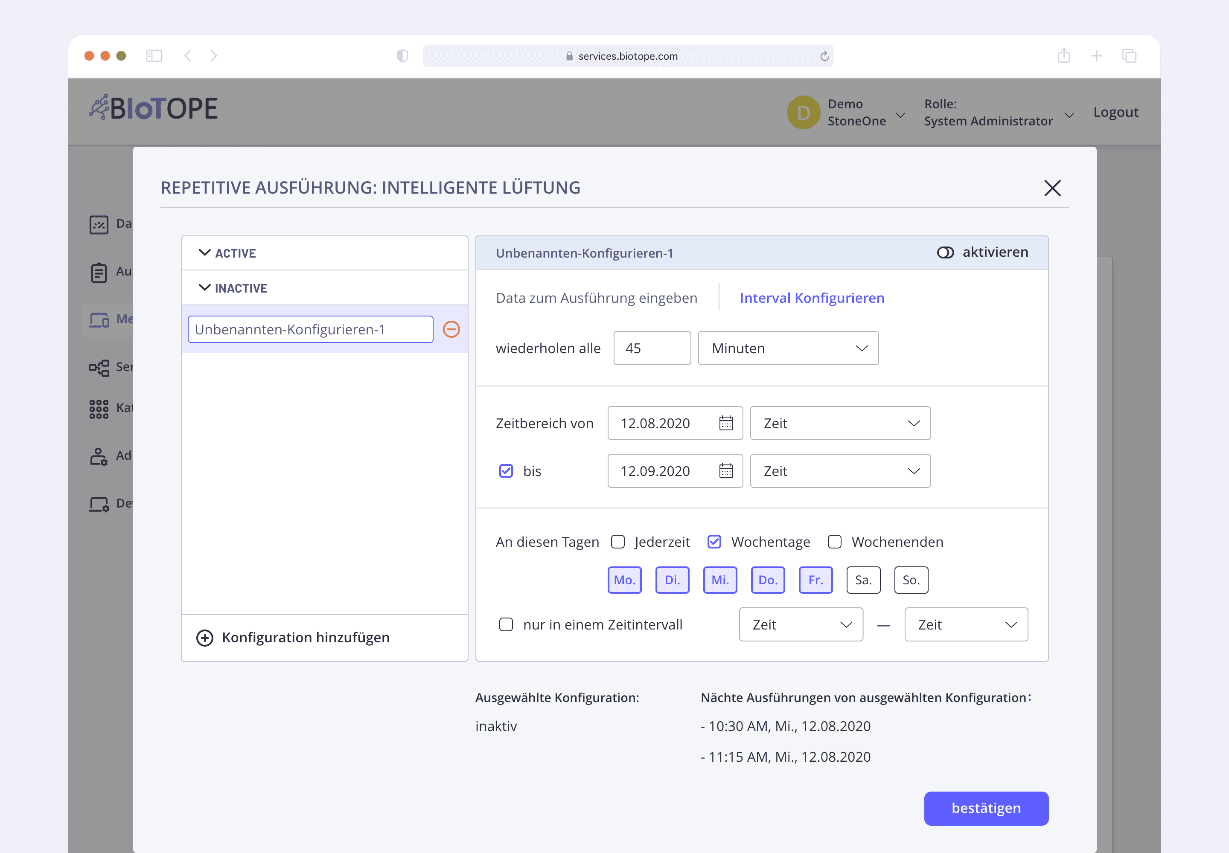
Task: Click the browser page reload icon
Action: (x=824, y=56)
